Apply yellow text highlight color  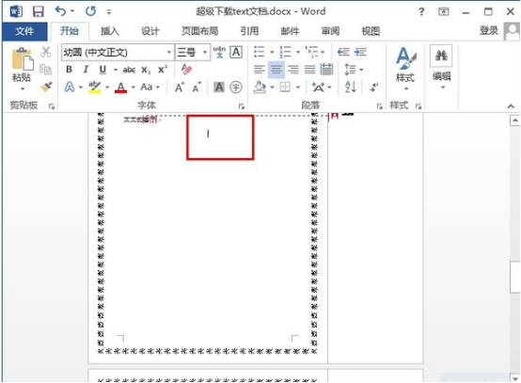click(94, 88)
